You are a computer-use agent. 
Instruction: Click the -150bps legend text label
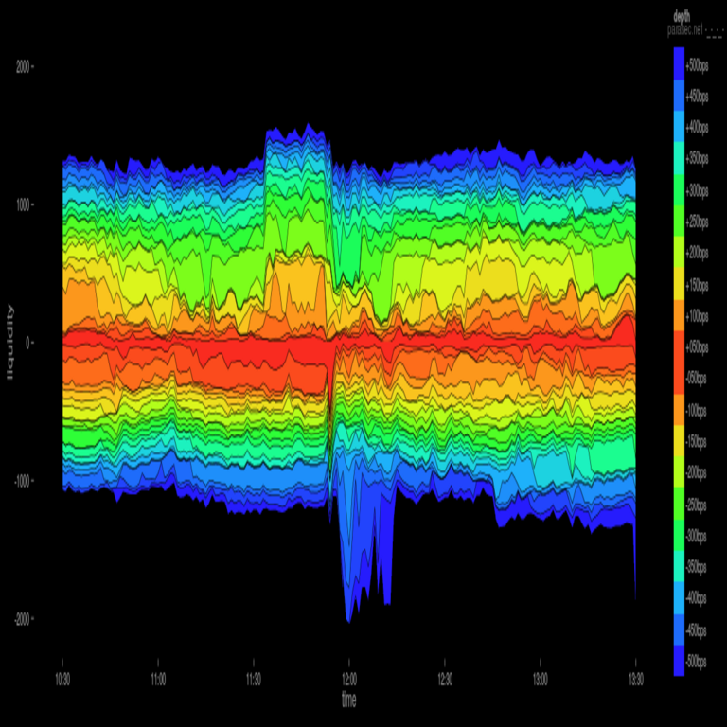pyautogui.click(x=699, y=441)
